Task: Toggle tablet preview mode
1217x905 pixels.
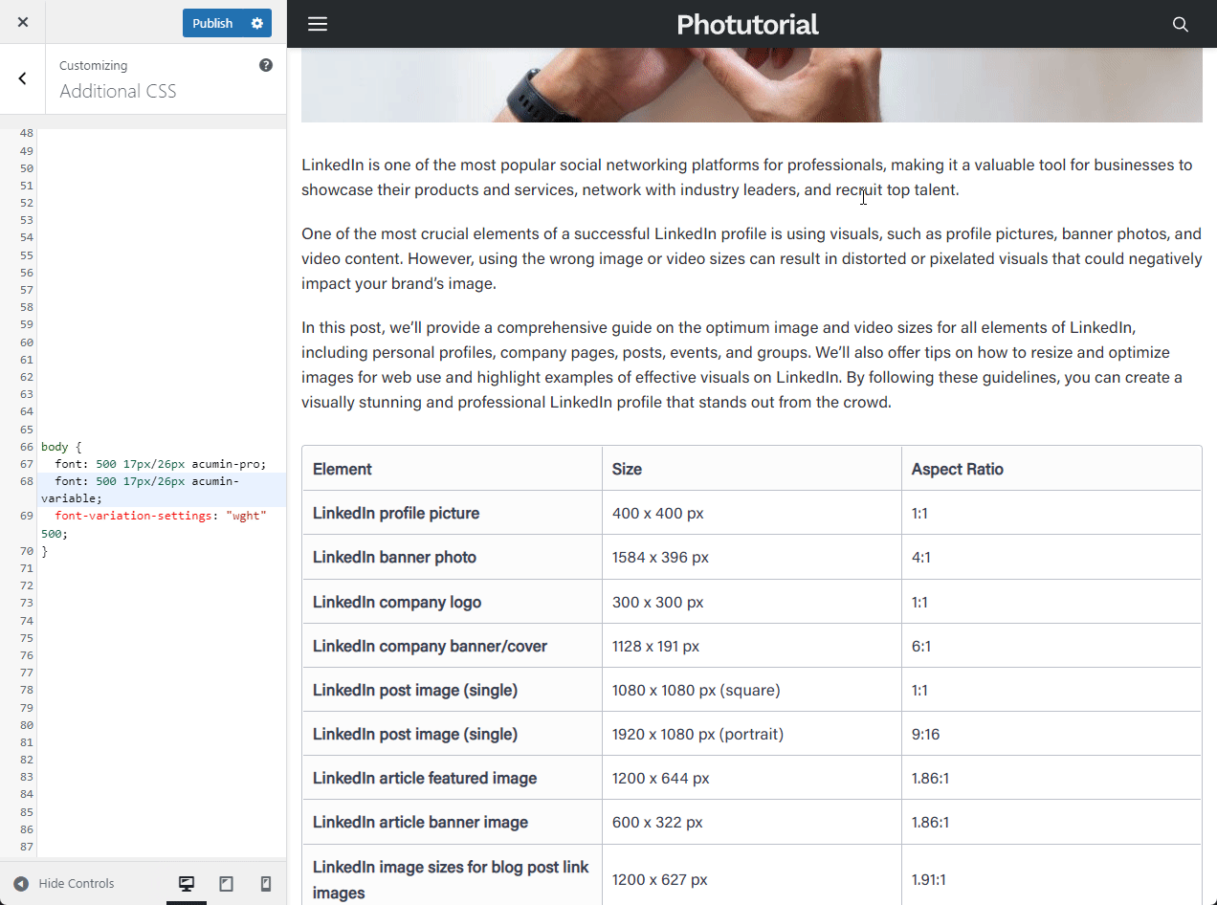Action: click(226, 883)
